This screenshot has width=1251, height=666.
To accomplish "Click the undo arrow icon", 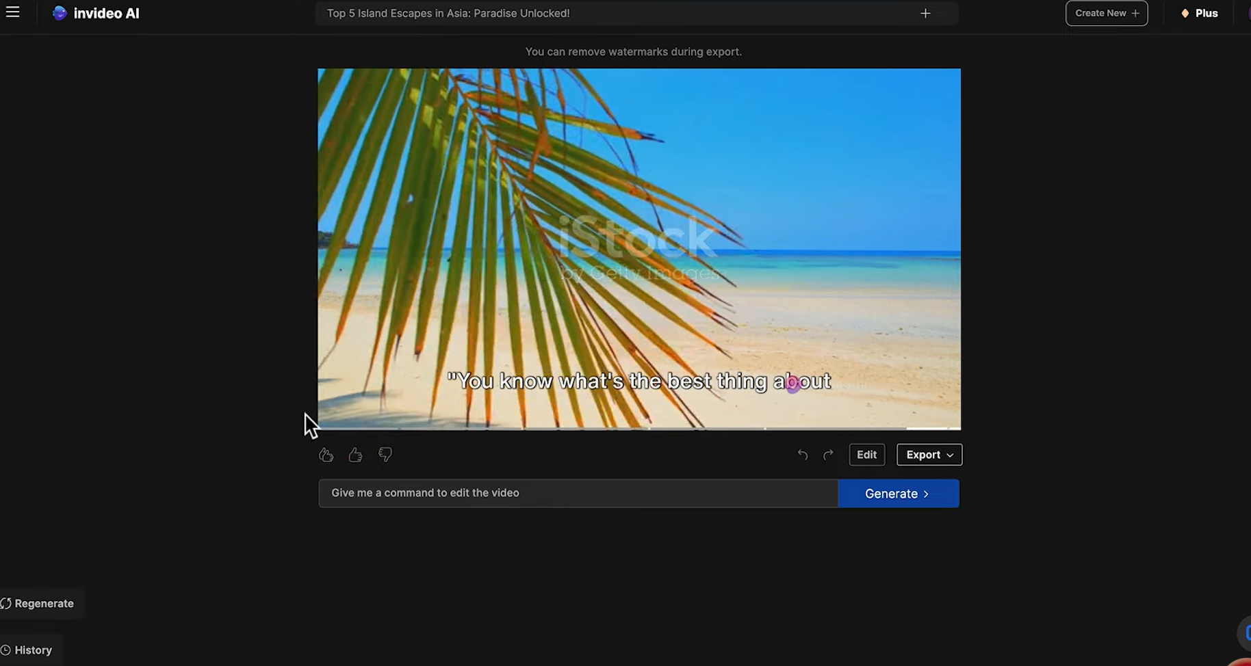I will pyautogui.click(x=802, y=454).
